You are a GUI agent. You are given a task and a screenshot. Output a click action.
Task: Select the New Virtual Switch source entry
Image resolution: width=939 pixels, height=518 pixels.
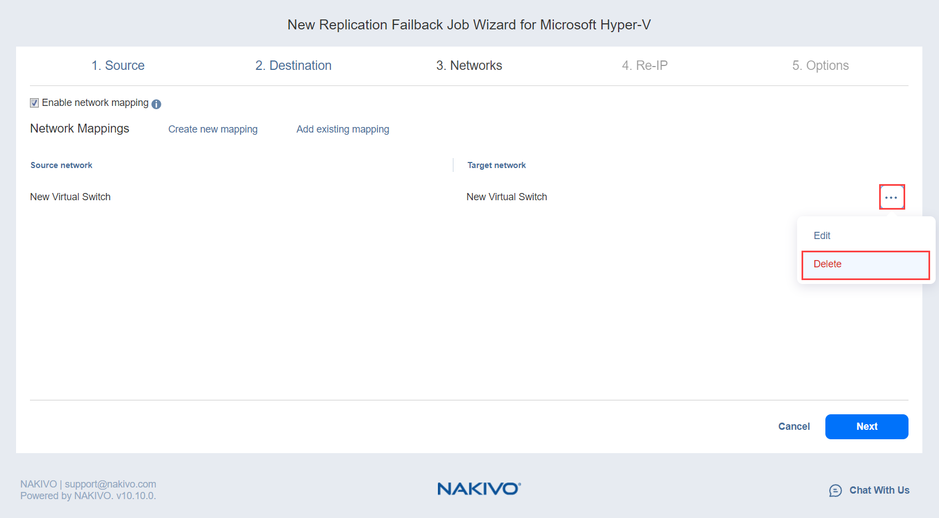70,197
